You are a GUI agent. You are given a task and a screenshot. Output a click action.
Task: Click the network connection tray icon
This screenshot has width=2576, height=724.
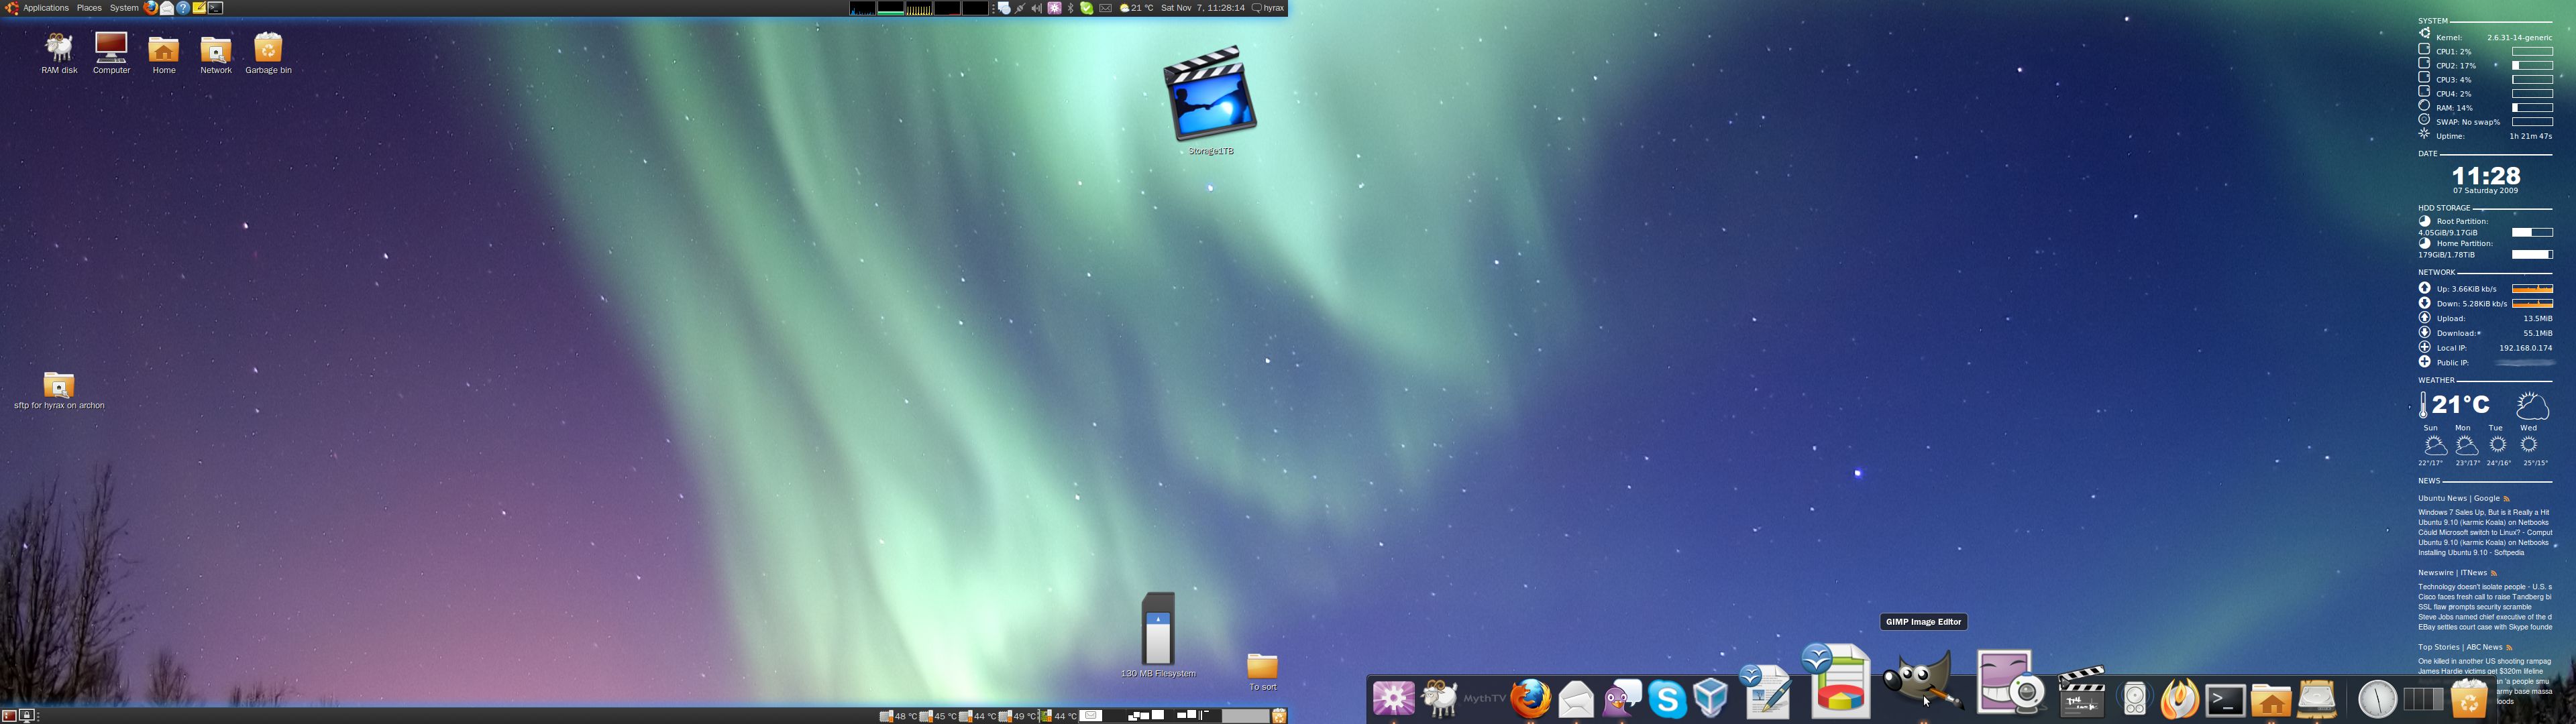[x=1020, y=8]
